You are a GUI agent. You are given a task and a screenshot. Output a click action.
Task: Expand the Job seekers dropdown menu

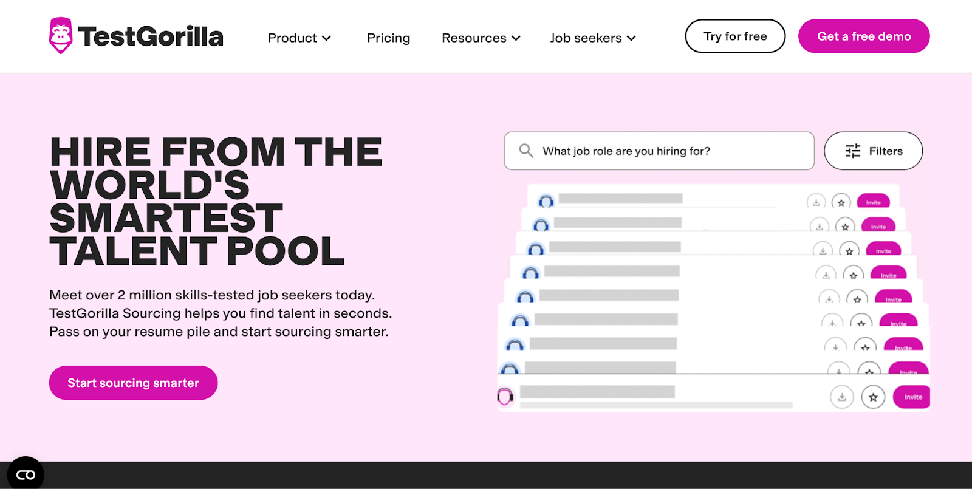pyautogui.click(x=593, y=38)
